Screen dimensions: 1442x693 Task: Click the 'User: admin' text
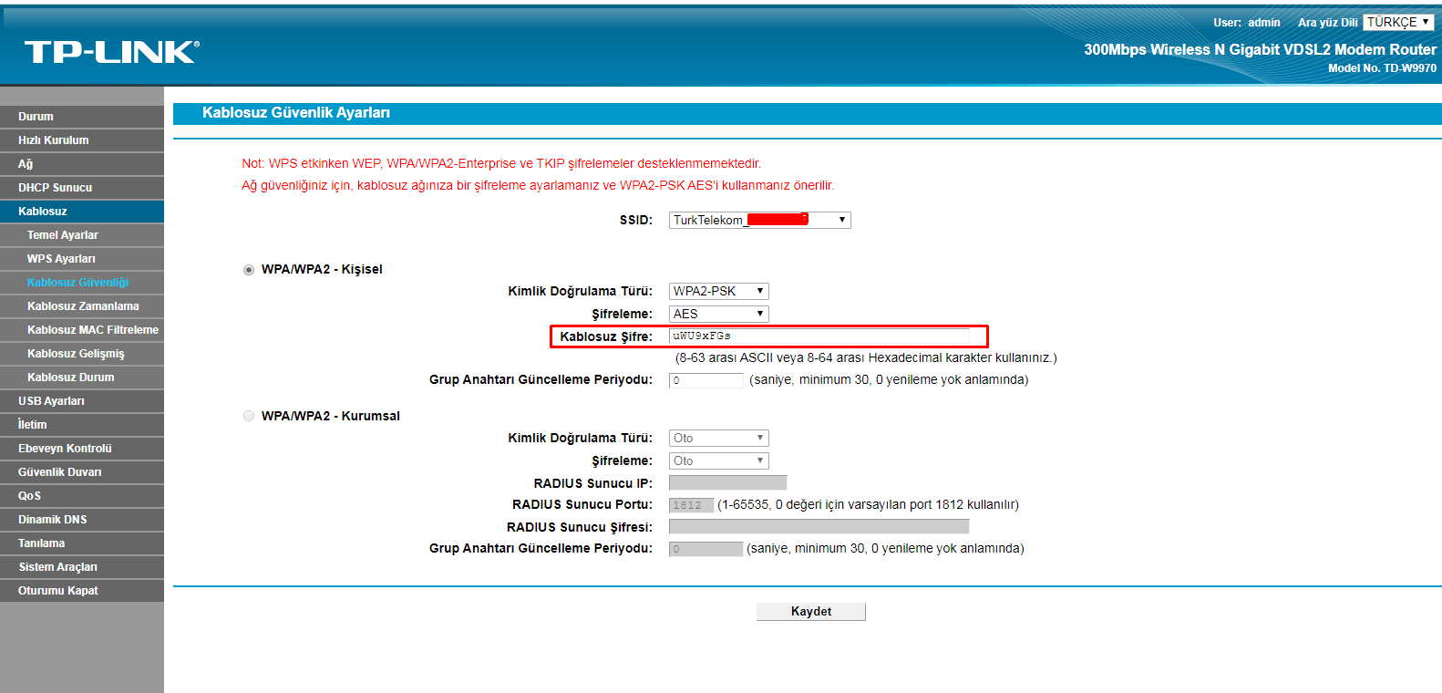click(1246, 23)
